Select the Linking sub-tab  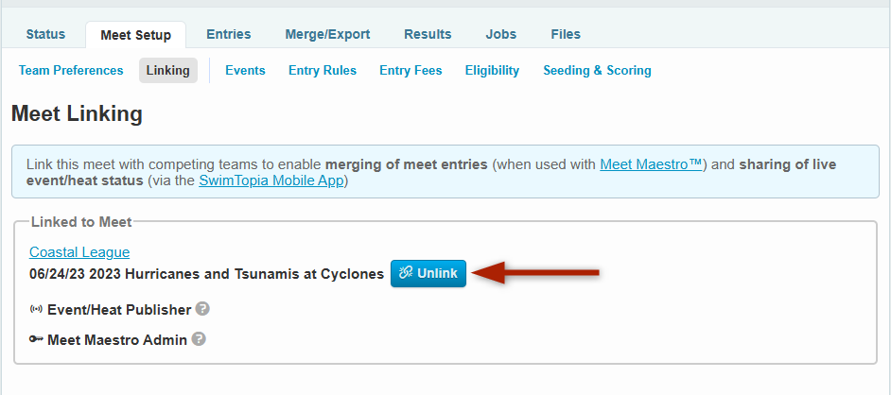pyautogui.click(x=168, y=70)
